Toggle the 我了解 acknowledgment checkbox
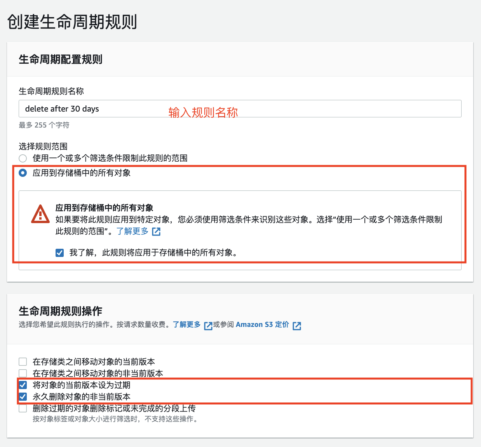Image resolution: width=481 pixels, height=447 pixels. point(59,253)
